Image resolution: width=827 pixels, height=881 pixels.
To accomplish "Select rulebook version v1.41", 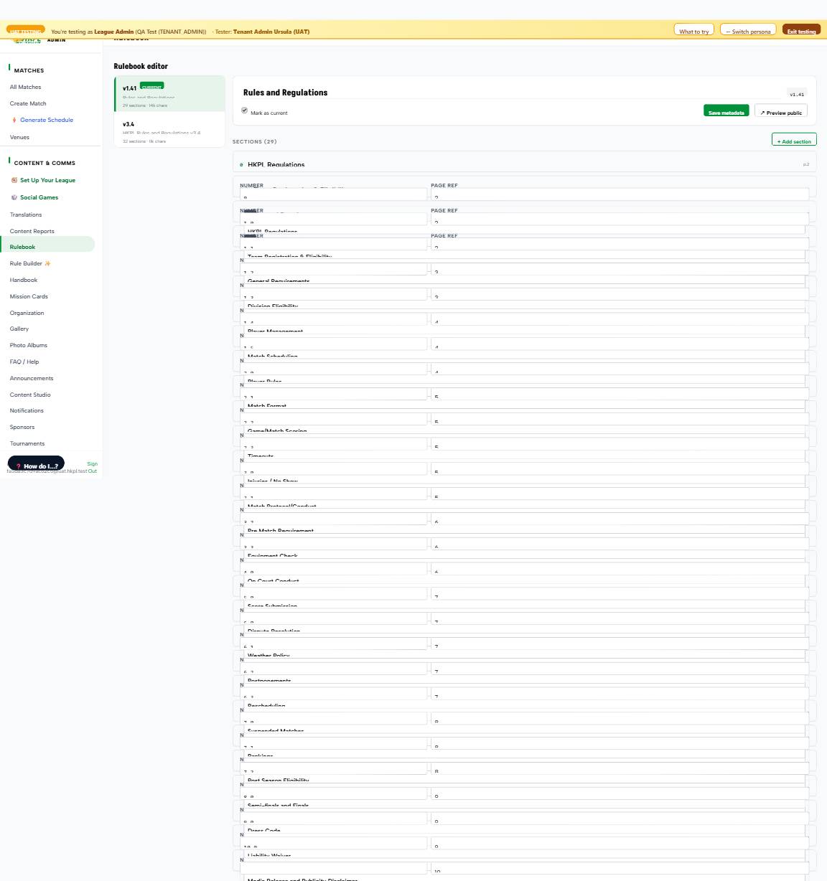I will [169, 94].
